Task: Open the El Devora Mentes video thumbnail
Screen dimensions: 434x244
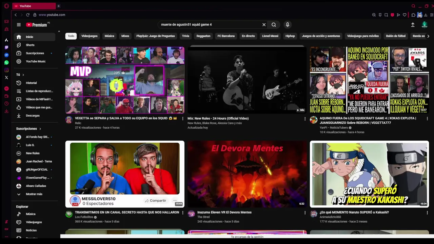Action: tap(247, 174)
